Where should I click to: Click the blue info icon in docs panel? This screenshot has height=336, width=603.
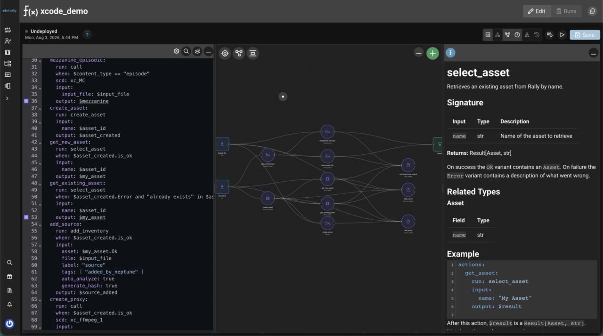pos(451,53)
